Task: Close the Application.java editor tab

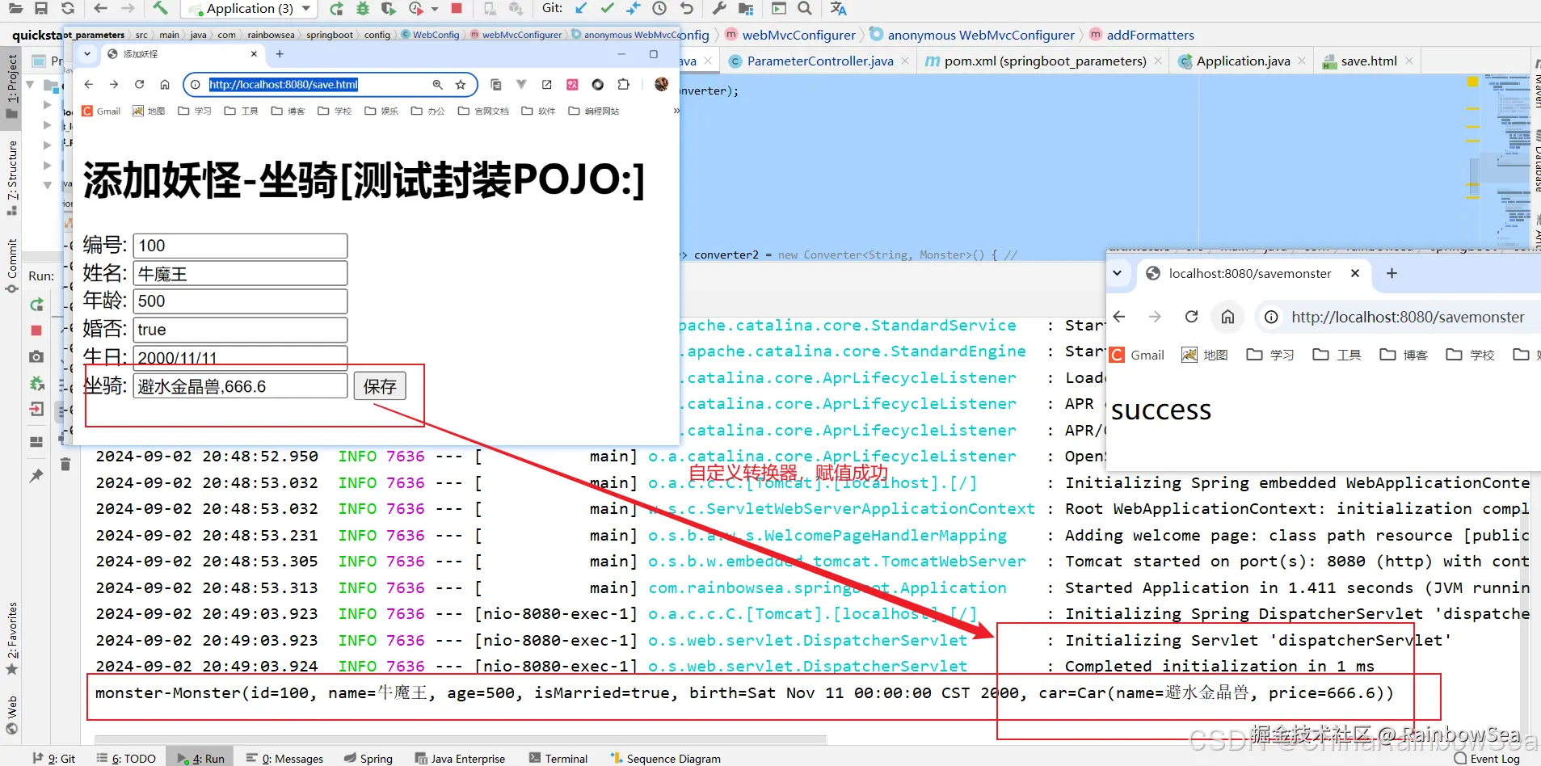Action: (x=1301, y=61)
